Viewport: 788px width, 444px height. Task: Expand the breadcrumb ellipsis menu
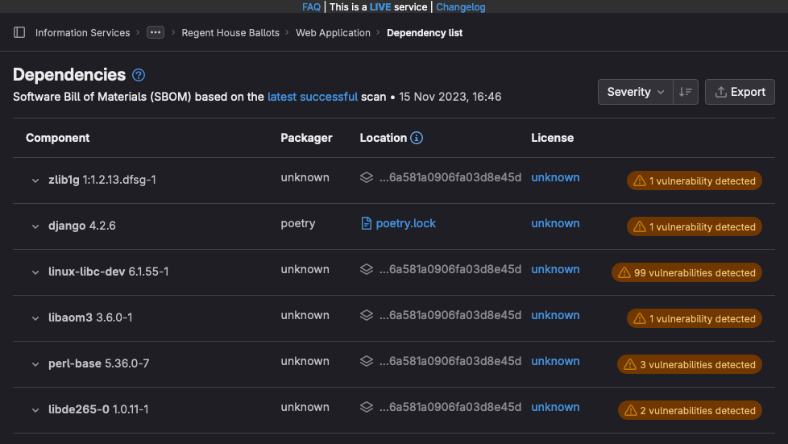[x=156, y=33]
